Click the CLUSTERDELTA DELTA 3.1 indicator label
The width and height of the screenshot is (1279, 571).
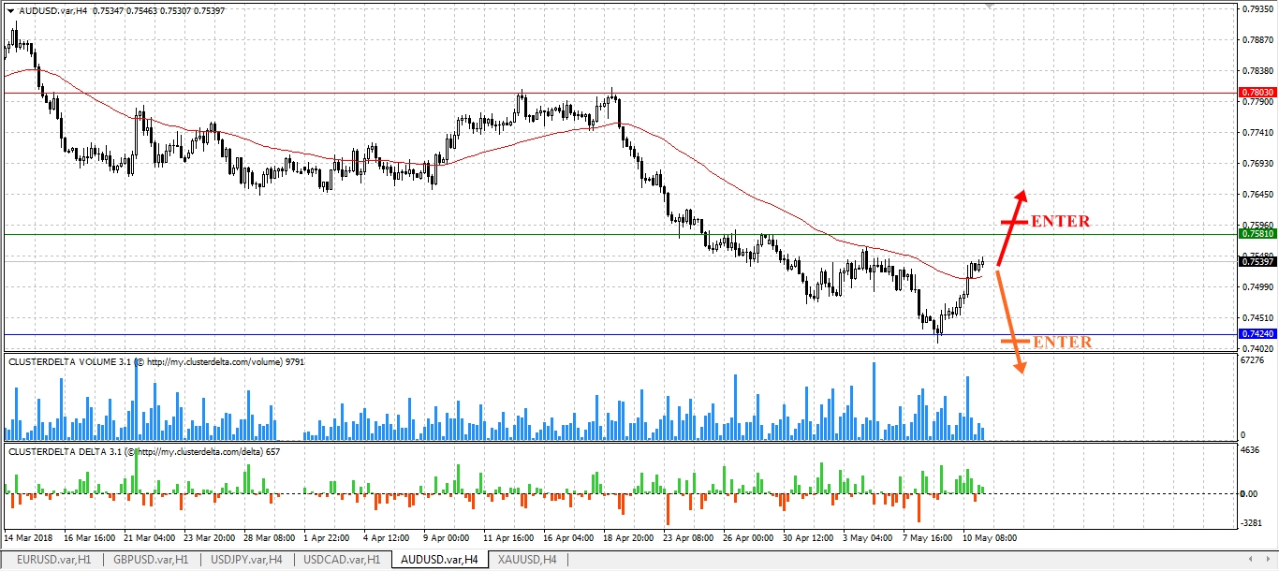click(143, 451)
